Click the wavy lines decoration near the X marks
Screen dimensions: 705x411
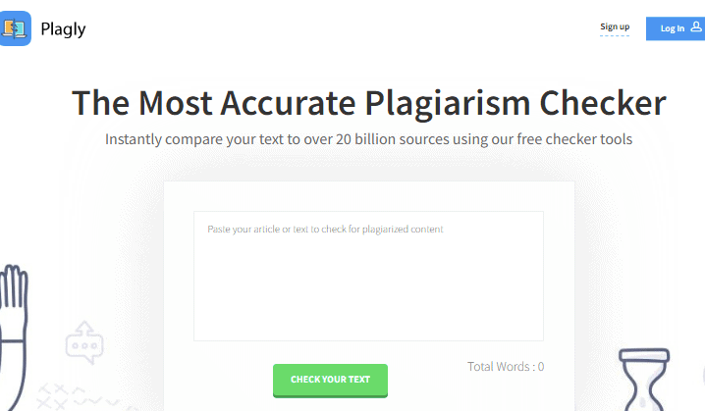pyautogui.click(x=94, y=397)
